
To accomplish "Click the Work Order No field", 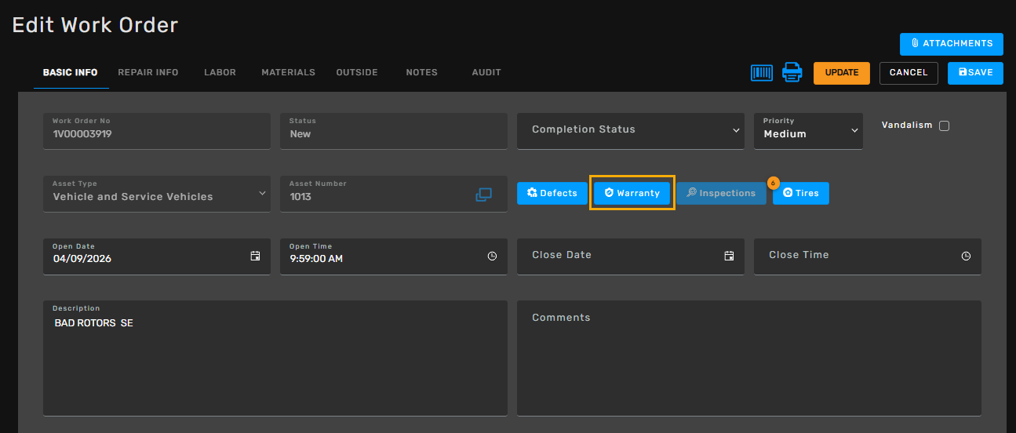I will pyautogui.click(x=157, y=130).
